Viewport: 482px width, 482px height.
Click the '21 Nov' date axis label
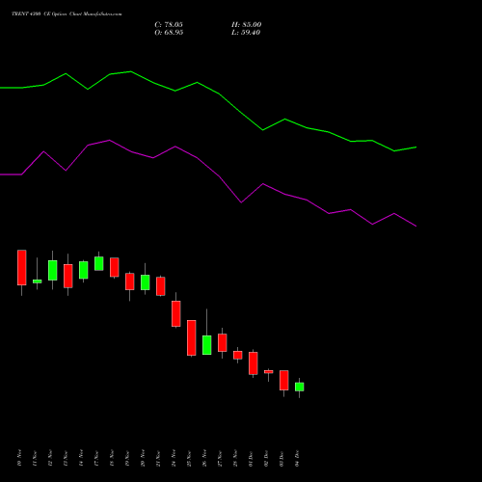[x=158, y=458]
